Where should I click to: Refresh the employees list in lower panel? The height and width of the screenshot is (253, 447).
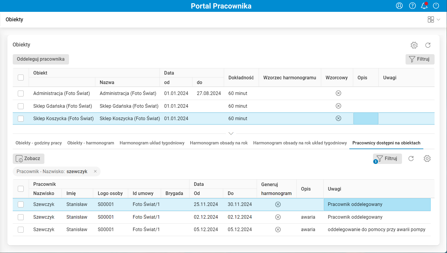411,159
